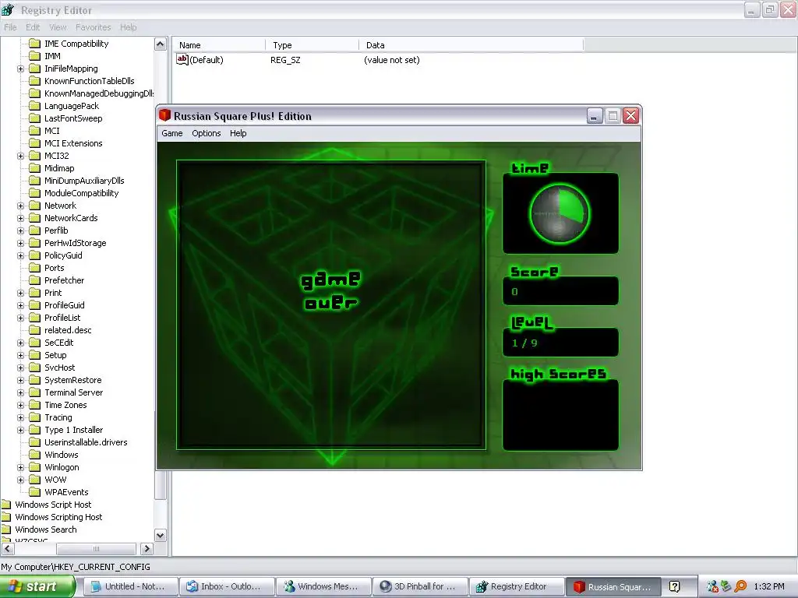Click the Registry Editor title bar icon
Viewport: 798px width, 598px height.
(8, 9)
